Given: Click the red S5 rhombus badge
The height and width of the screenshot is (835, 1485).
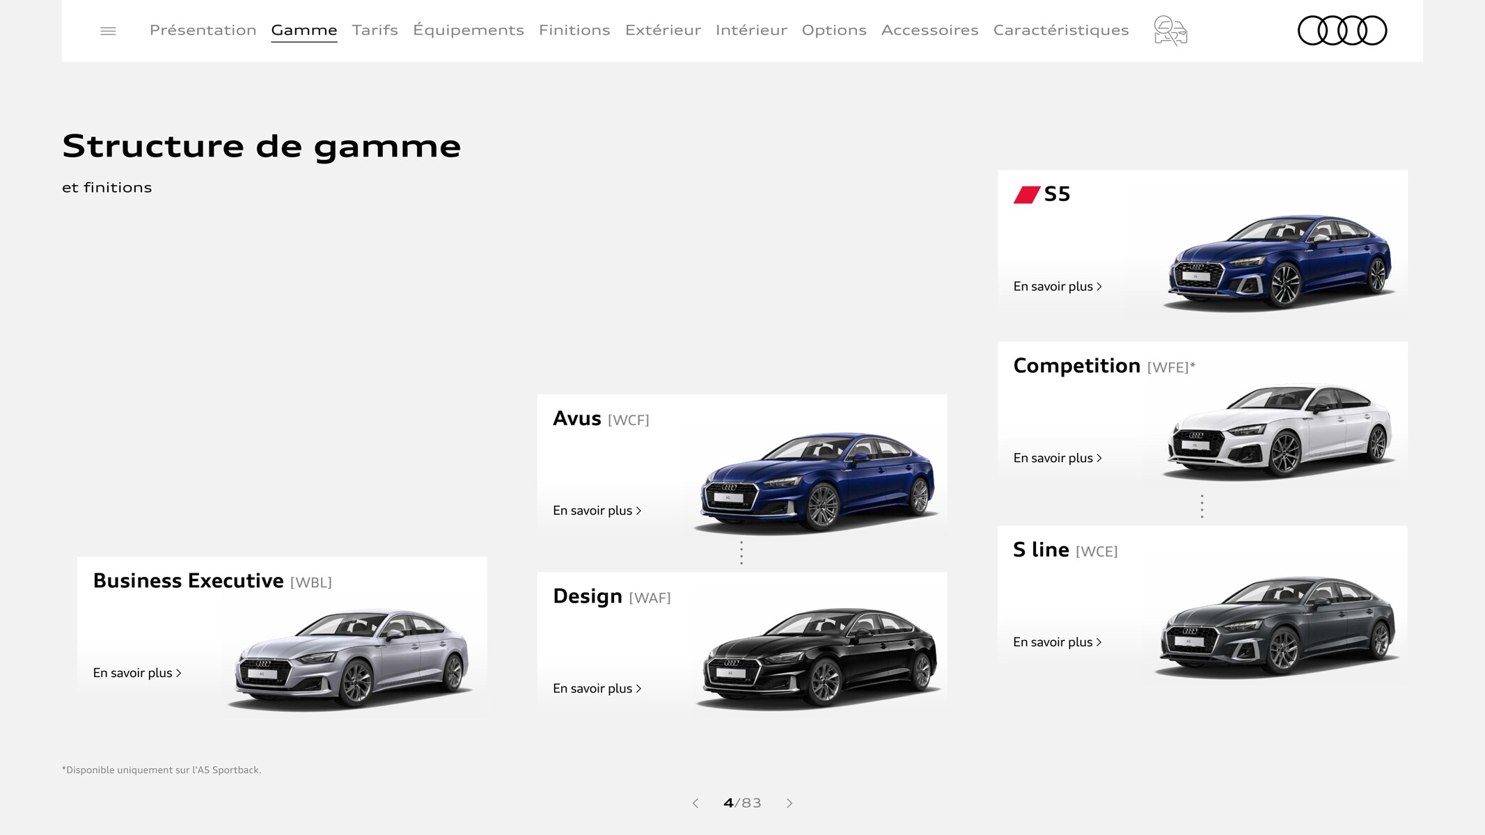Looking at the screenshot, I should click(1026, 195).
